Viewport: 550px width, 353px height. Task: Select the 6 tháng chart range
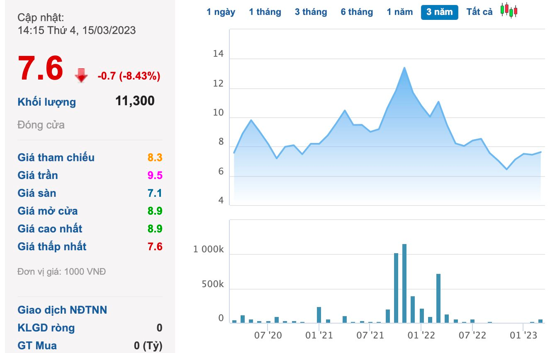(x=357, y=12)
